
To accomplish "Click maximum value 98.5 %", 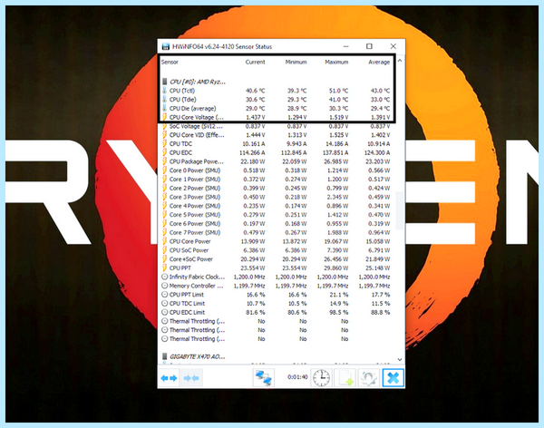I will [338, 313].
